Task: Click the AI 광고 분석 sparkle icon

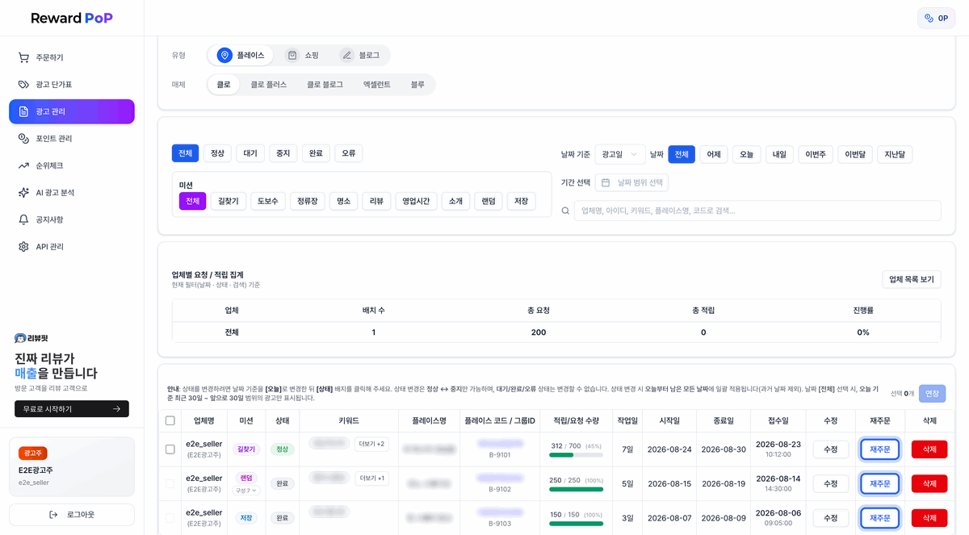Action: coord(23,193)
